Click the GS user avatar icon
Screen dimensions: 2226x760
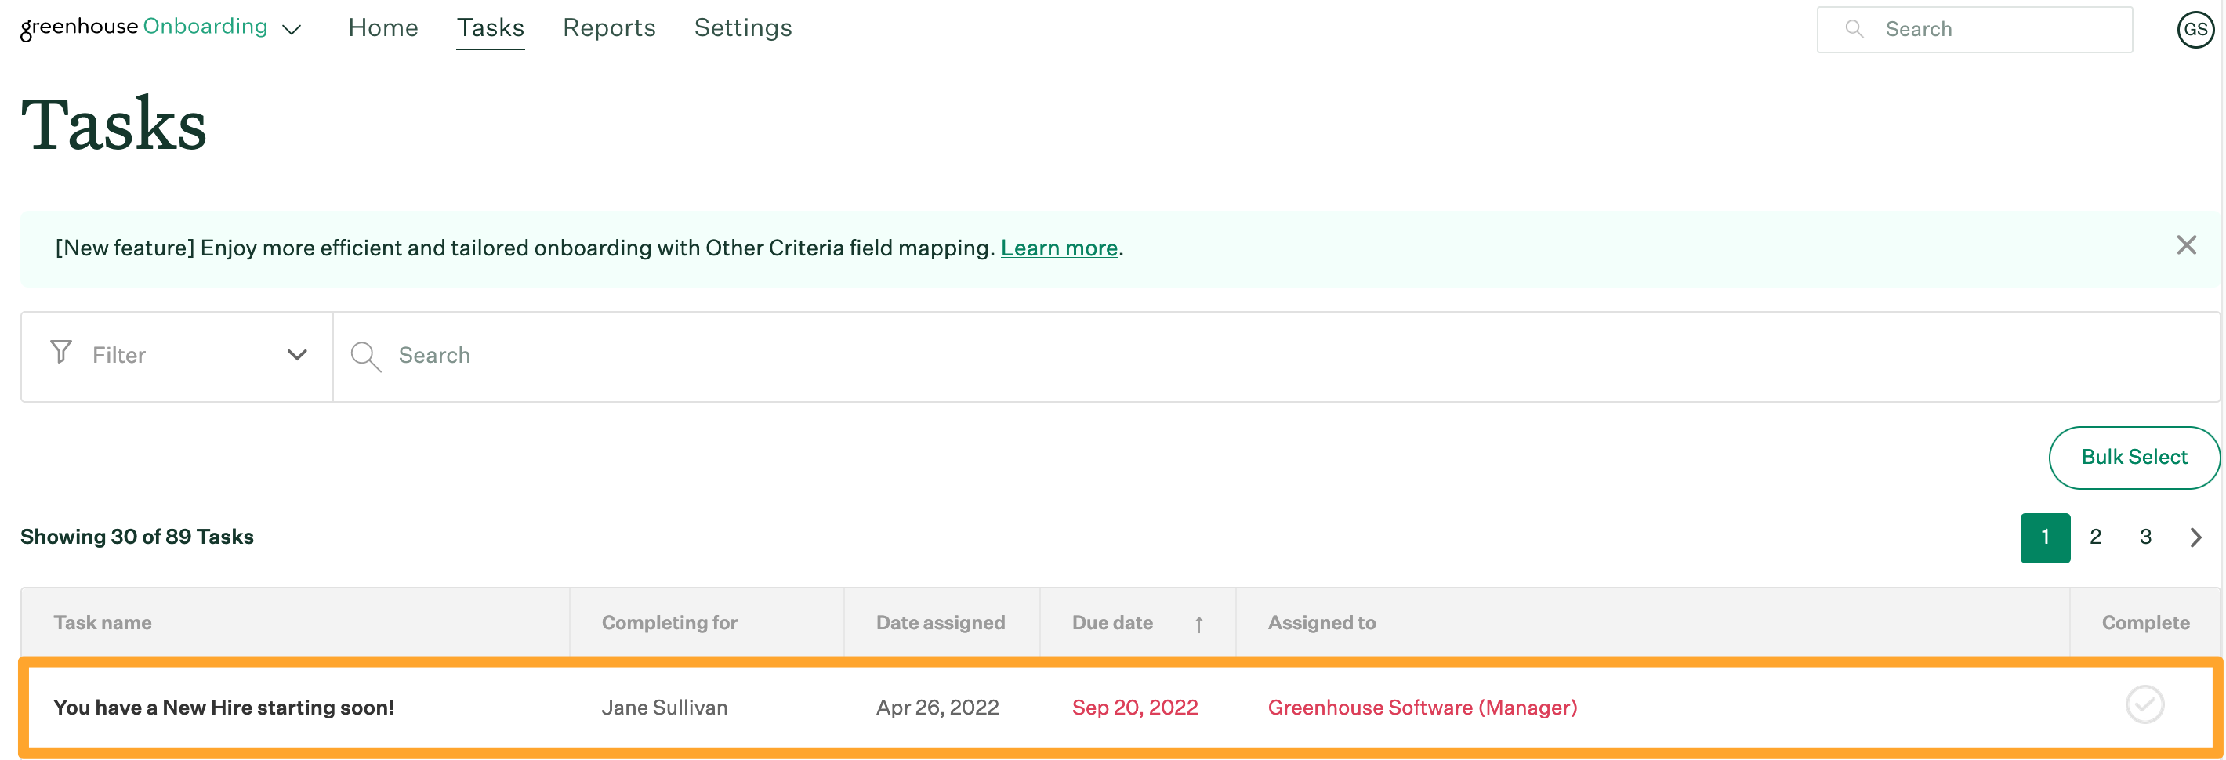pos(2194,29)
